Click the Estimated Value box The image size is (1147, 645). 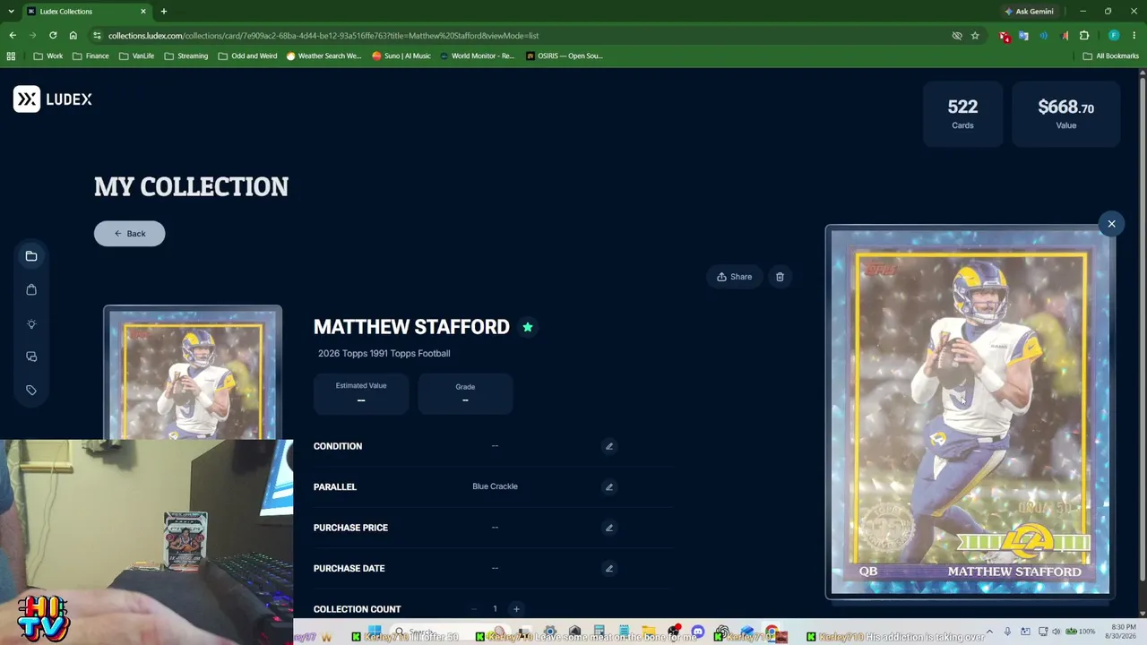coord(361,393)
